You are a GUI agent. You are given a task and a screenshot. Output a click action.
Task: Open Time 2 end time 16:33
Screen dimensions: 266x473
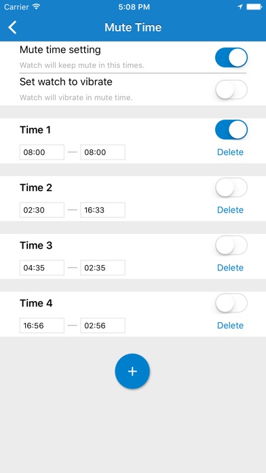102,209
